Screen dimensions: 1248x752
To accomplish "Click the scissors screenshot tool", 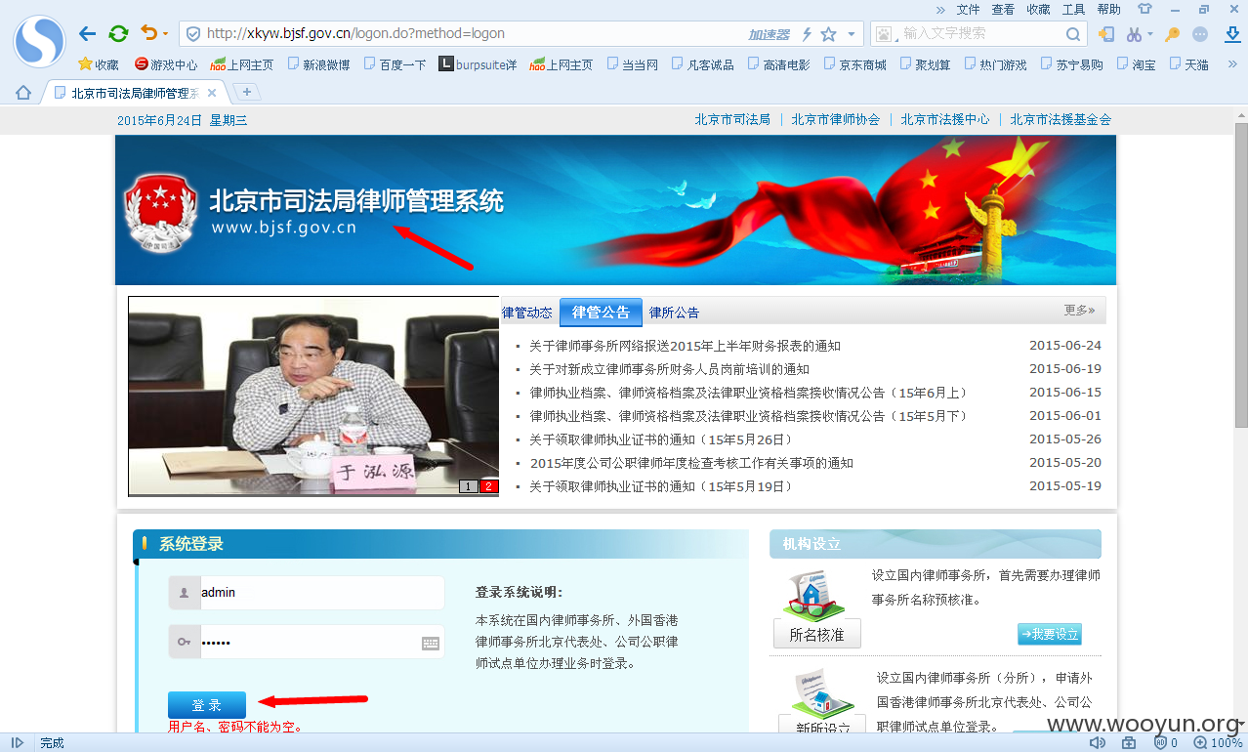I will 1133,34.
